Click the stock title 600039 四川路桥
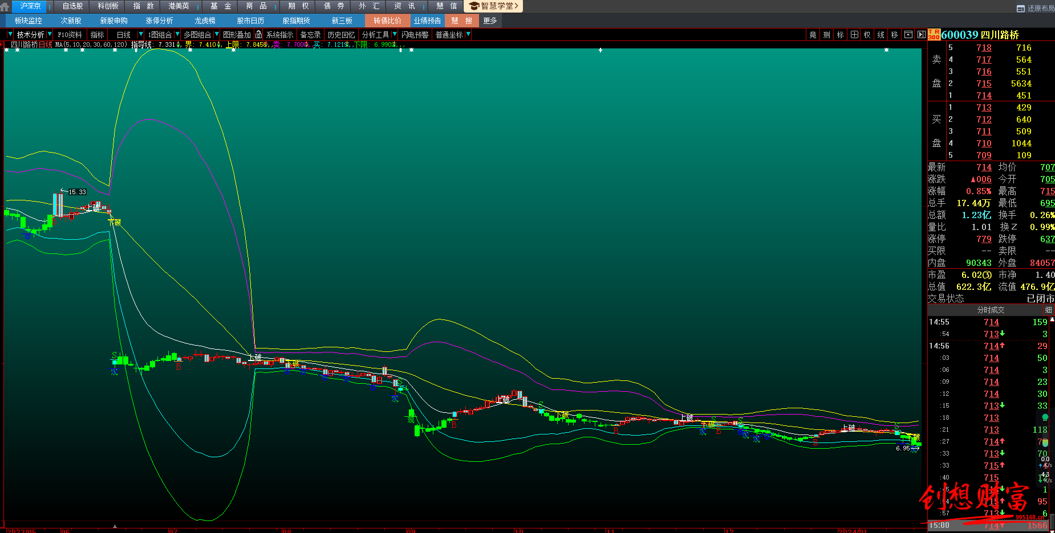 click(980, 35)
